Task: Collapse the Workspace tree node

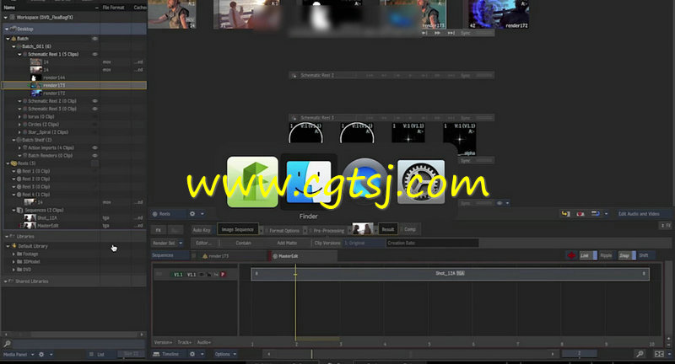Action: (x=5, y=17)
